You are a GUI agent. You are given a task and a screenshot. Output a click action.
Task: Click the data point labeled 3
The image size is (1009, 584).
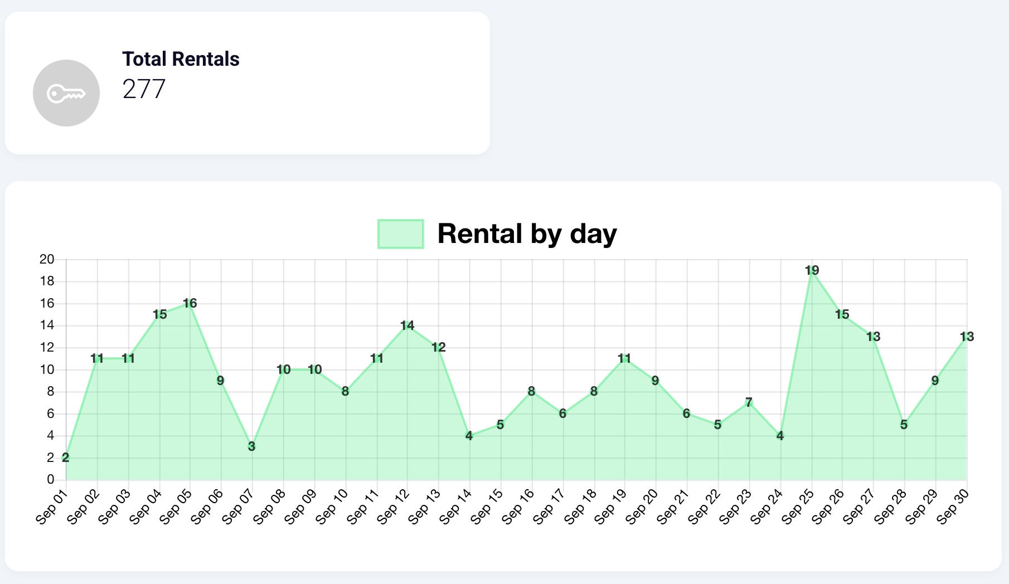pyautogui.click(x=252, y=446)
